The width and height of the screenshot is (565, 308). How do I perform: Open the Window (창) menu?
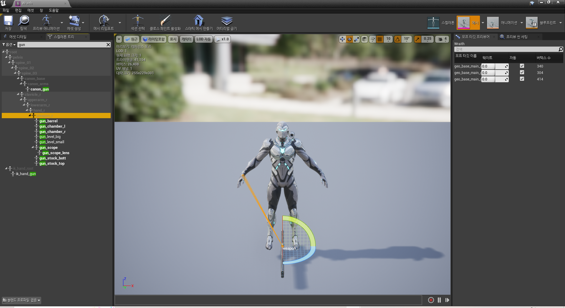click(41, 10)
